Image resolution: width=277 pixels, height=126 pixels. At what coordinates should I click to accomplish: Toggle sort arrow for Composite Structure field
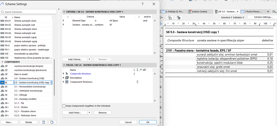[x=134, y=74]
